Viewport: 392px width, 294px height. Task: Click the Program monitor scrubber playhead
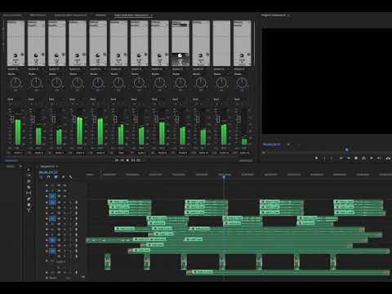(346, 149)
